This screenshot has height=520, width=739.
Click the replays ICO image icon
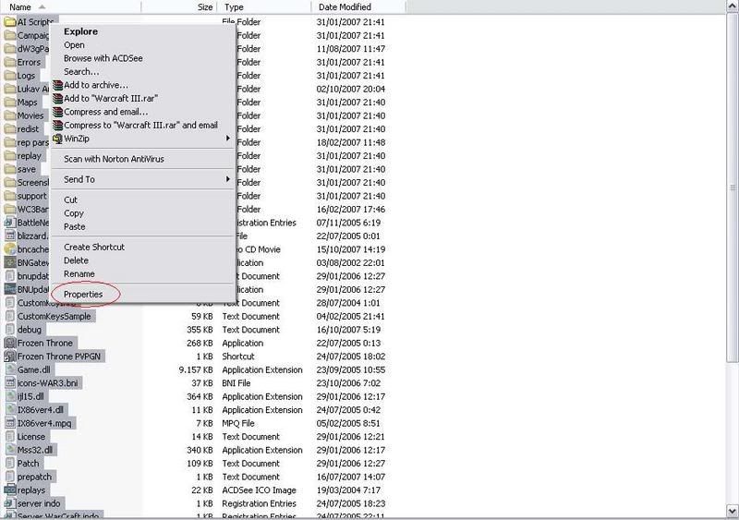click(10, 490)
